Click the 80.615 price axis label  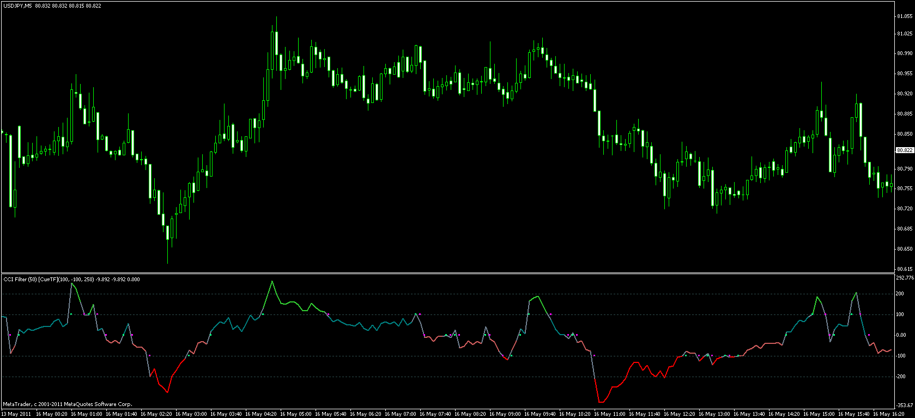[x=904, y=269]
